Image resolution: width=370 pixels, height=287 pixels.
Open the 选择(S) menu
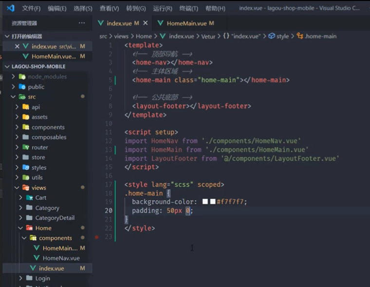click(x=83, y=8)
